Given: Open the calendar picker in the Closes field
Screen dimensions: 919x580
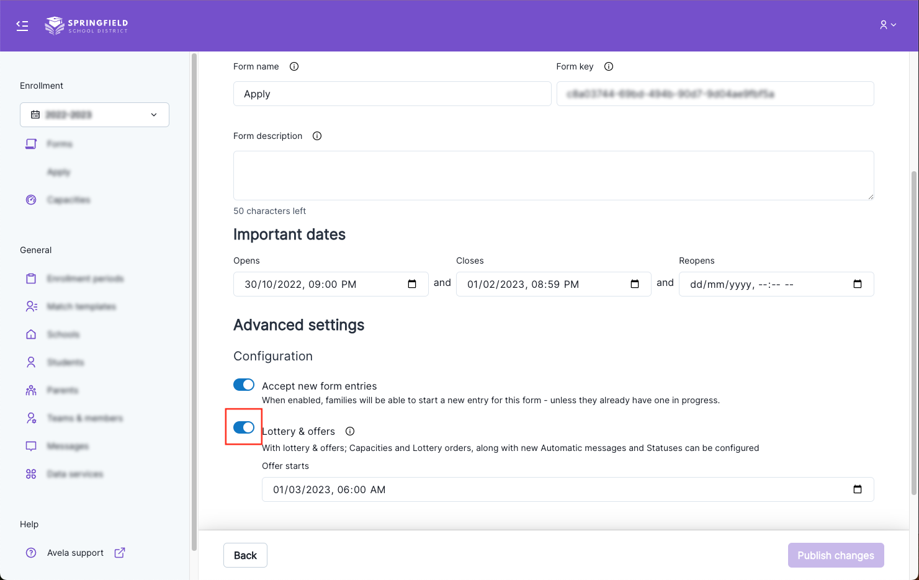Looking at the screenshot, I should [x=635, y=284].
